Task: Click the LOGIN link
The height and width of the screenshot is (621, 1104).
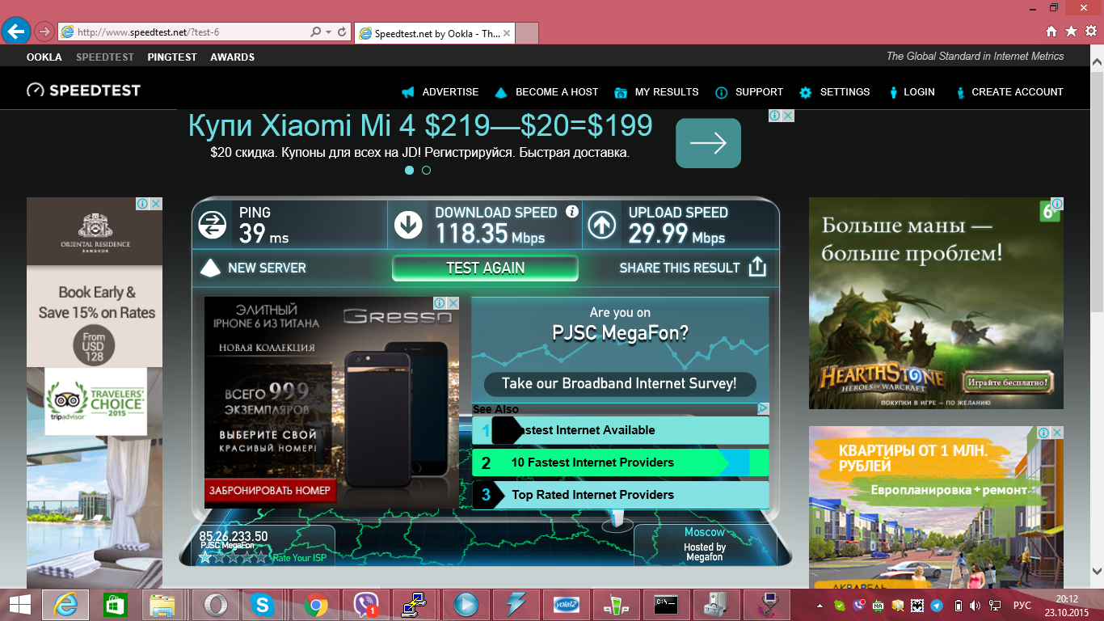Action: click(911, 92)
